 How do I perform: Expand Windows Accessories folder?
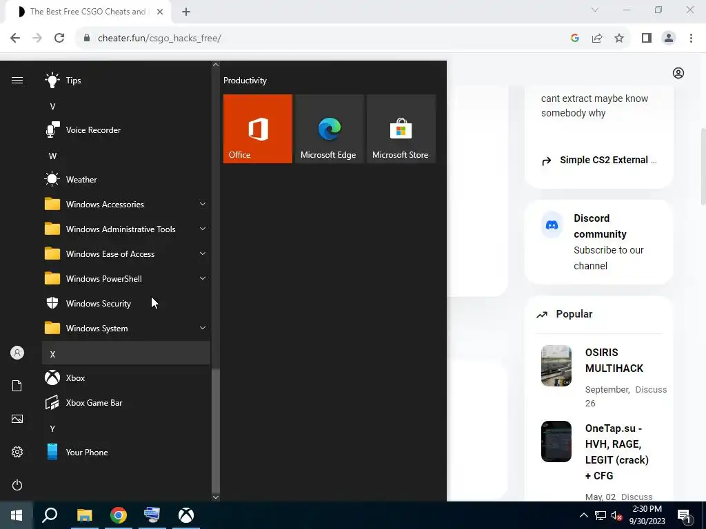(x=126, y=204)
